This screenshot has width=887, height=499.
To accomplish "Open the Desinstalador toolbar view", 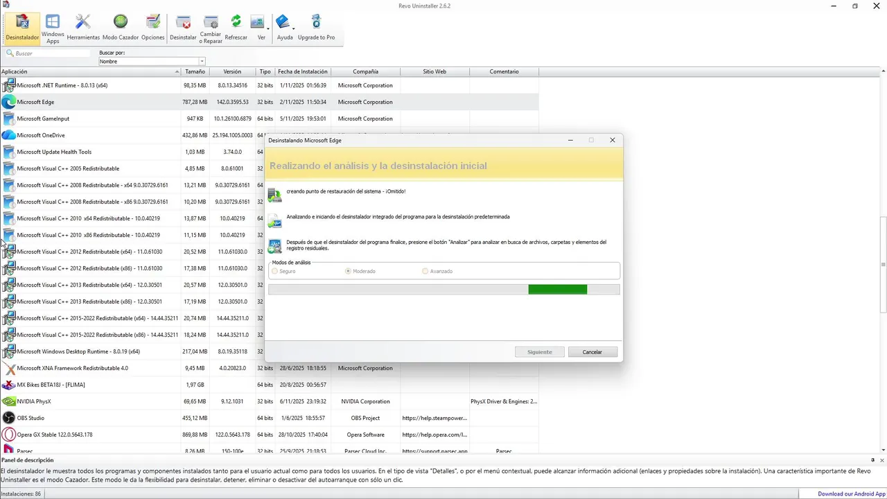I will pos(22,28).
